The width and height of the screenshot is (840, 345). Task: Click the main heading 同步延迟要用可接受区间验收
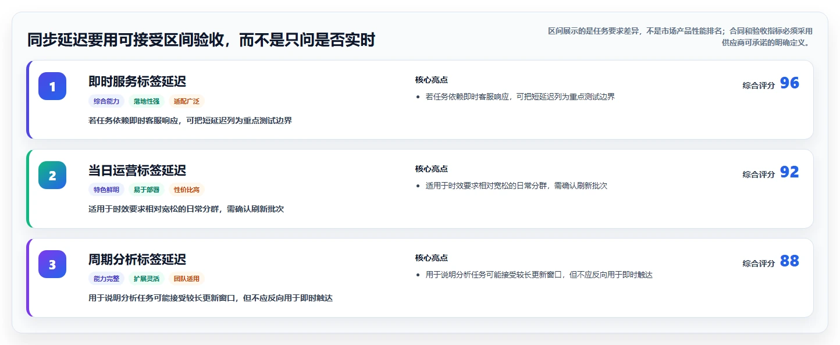pos(201,40)
